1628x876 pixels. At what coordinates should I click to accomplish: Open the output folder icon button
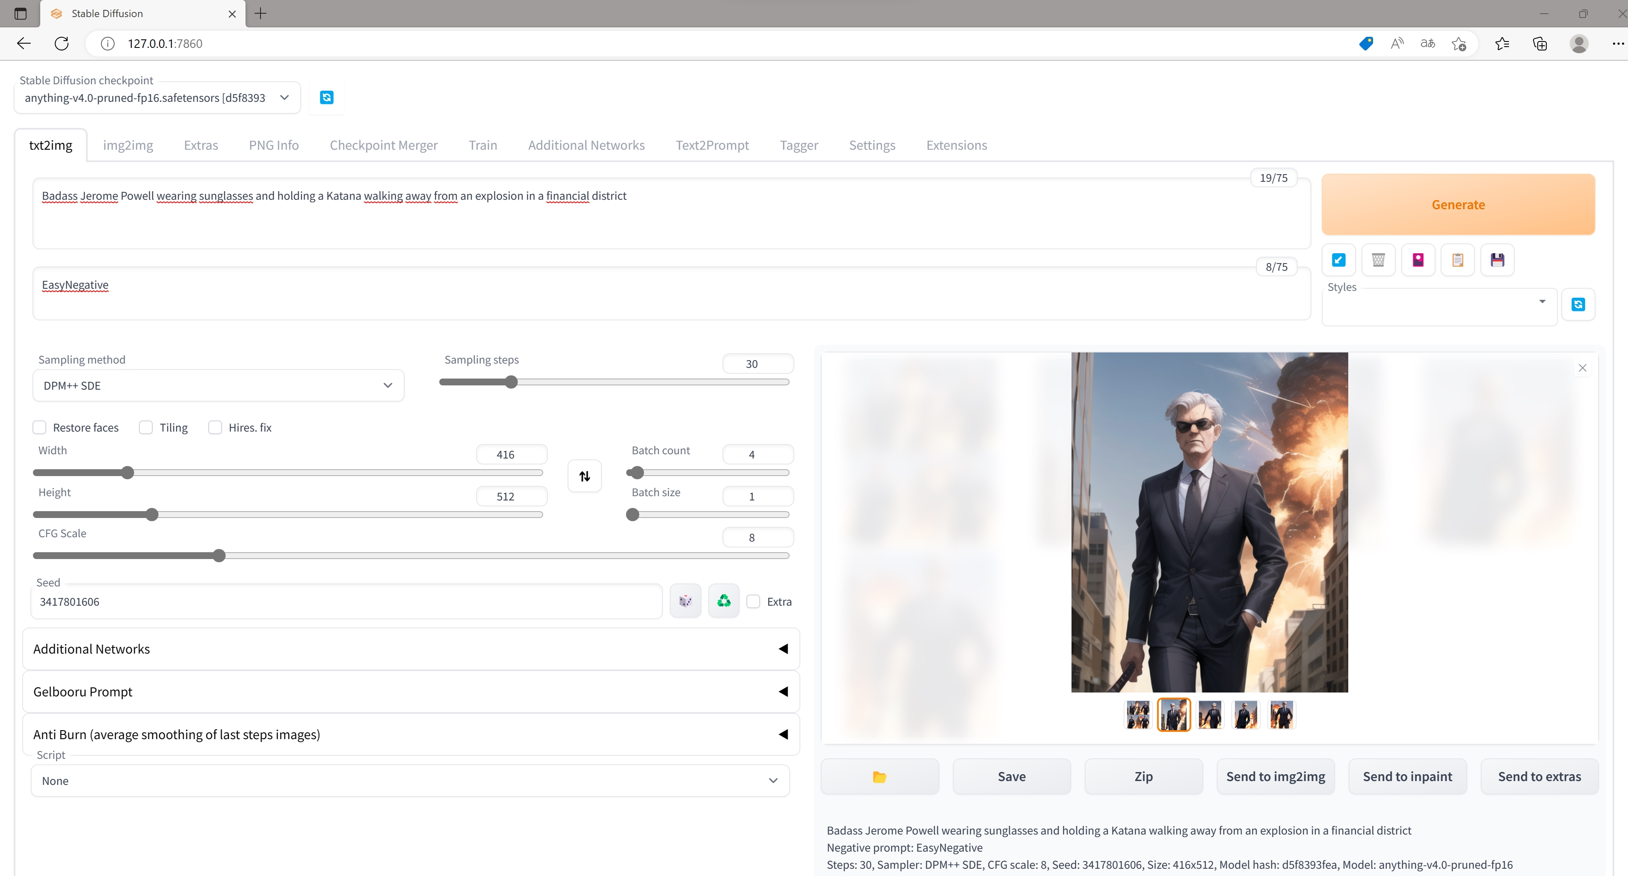tap(879, 776)
